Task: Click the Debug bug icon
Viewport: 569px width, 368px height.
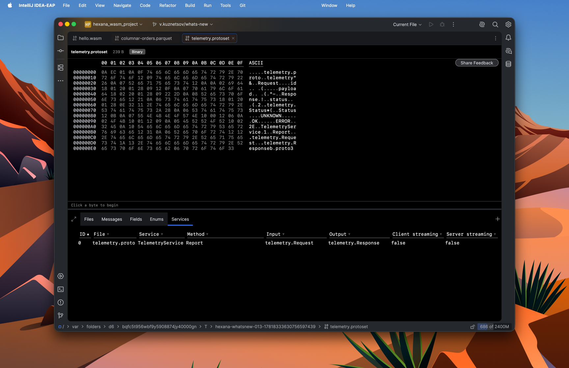Action: tap(442, 24)
